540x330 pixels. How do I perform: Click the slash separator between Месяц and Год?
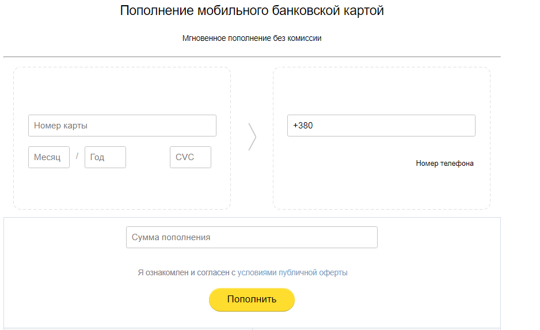coord(77,156)
